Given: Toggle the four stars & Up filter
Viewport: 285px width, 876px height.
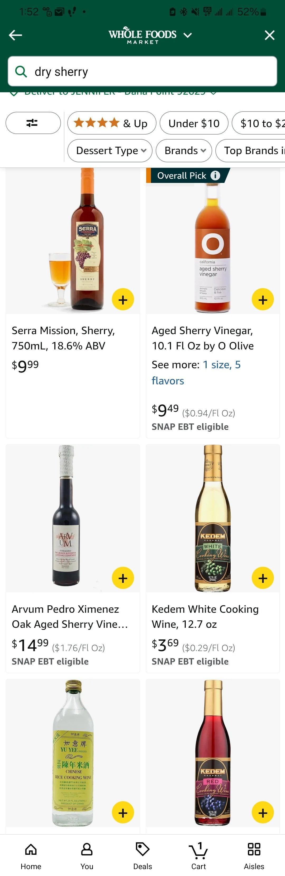Looking at the screenshot, I should 111,123.
